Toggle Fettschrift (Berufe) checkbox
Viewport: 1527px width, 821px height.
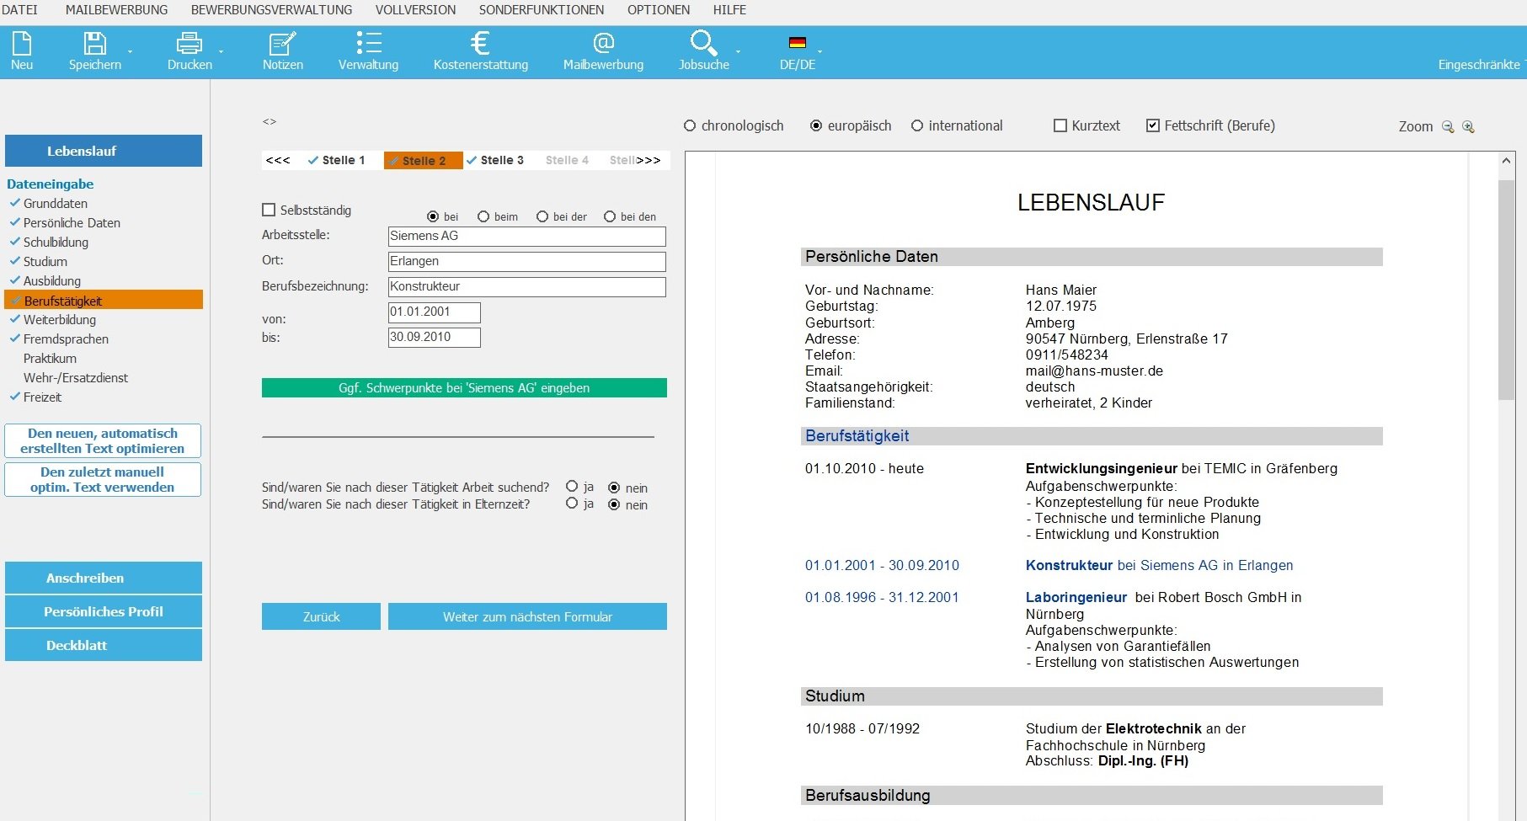1153,125
